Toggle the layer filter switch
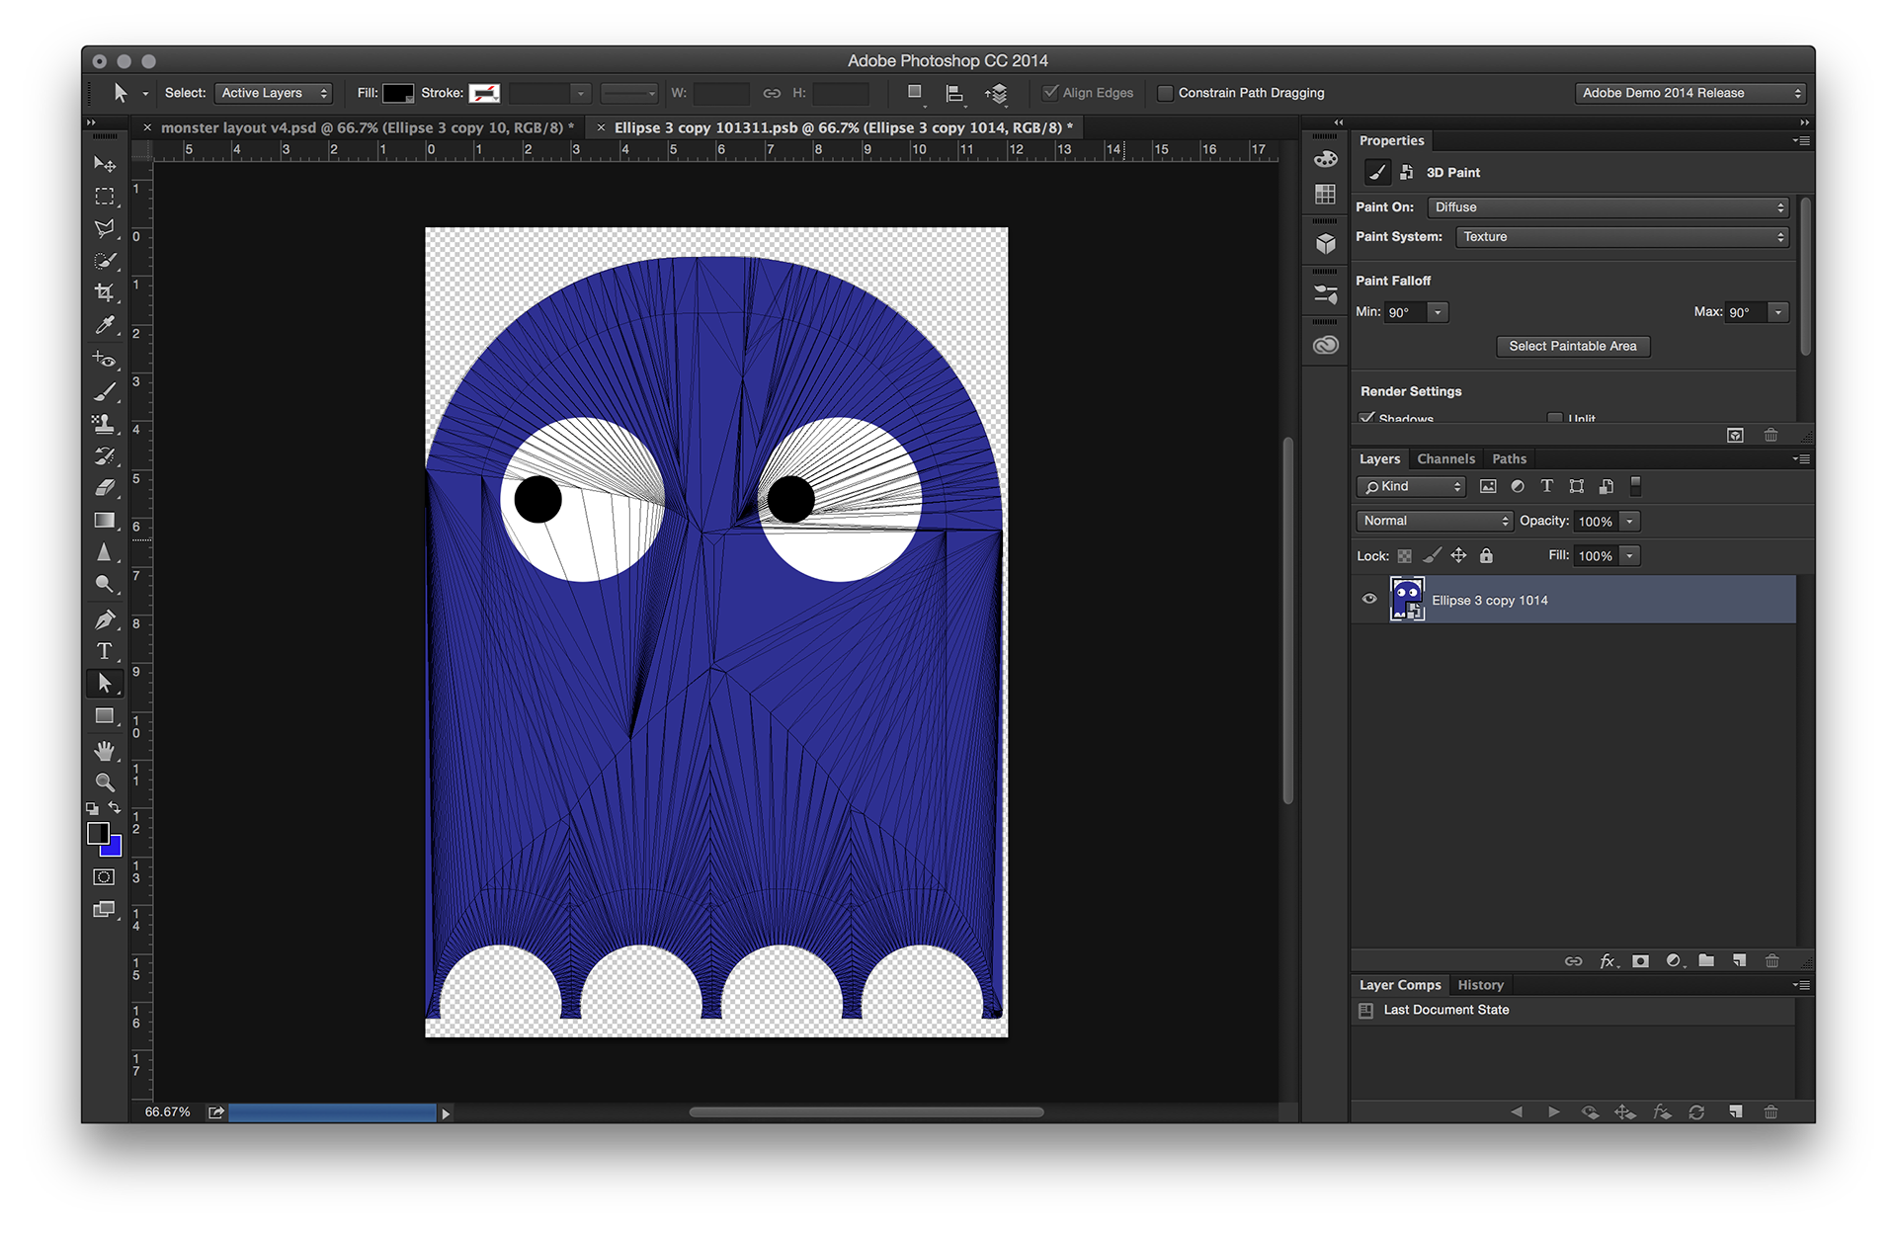This screenshot has height=1234, width=1897. pos(1635,486)
